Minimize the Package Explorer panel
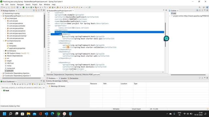 click(x=41, y=10)
